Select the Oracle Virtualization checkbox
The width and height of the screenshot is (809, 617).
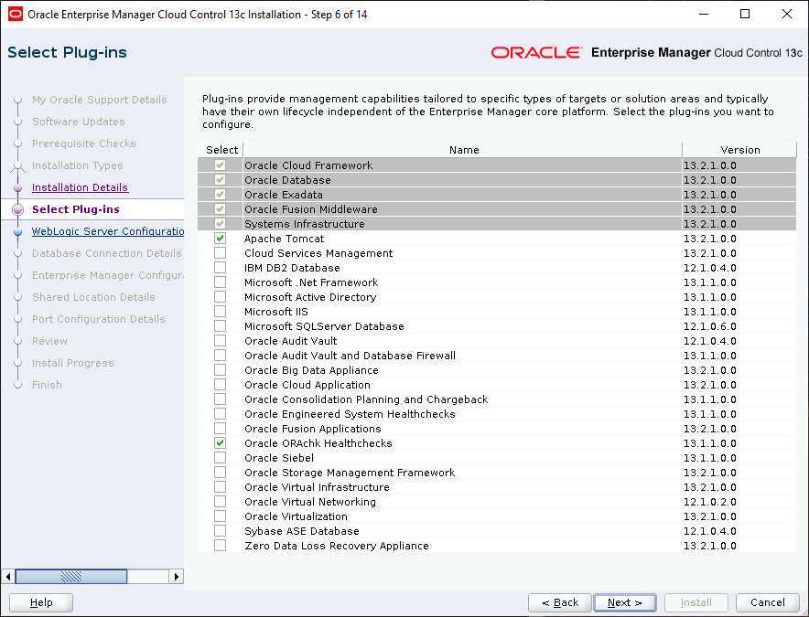point(221,516)
